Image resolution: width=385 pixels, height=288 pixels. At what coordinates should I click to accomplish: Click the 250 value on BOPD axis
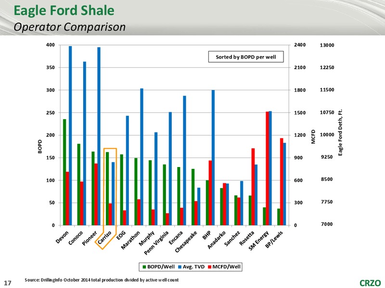(51, 113)
